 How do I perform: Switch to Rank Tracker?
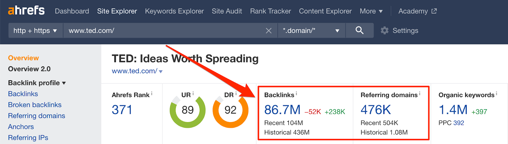click(271, 11)
